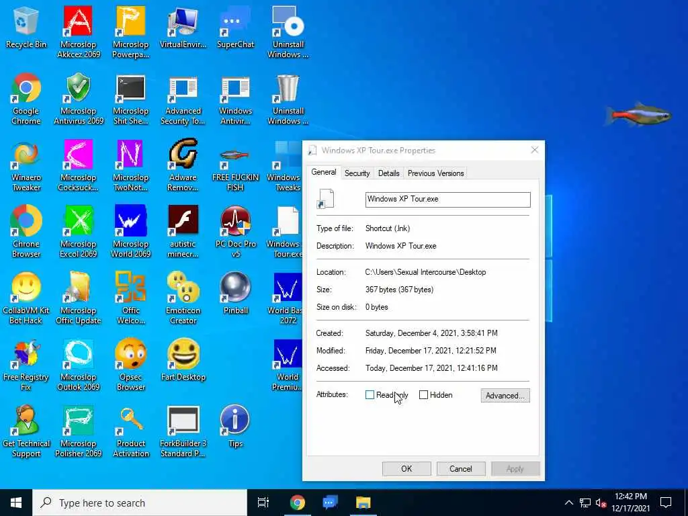Click the taskbar clock showing 12:42 PM
Screen dimensions: 688x516
tap(631, 503)
